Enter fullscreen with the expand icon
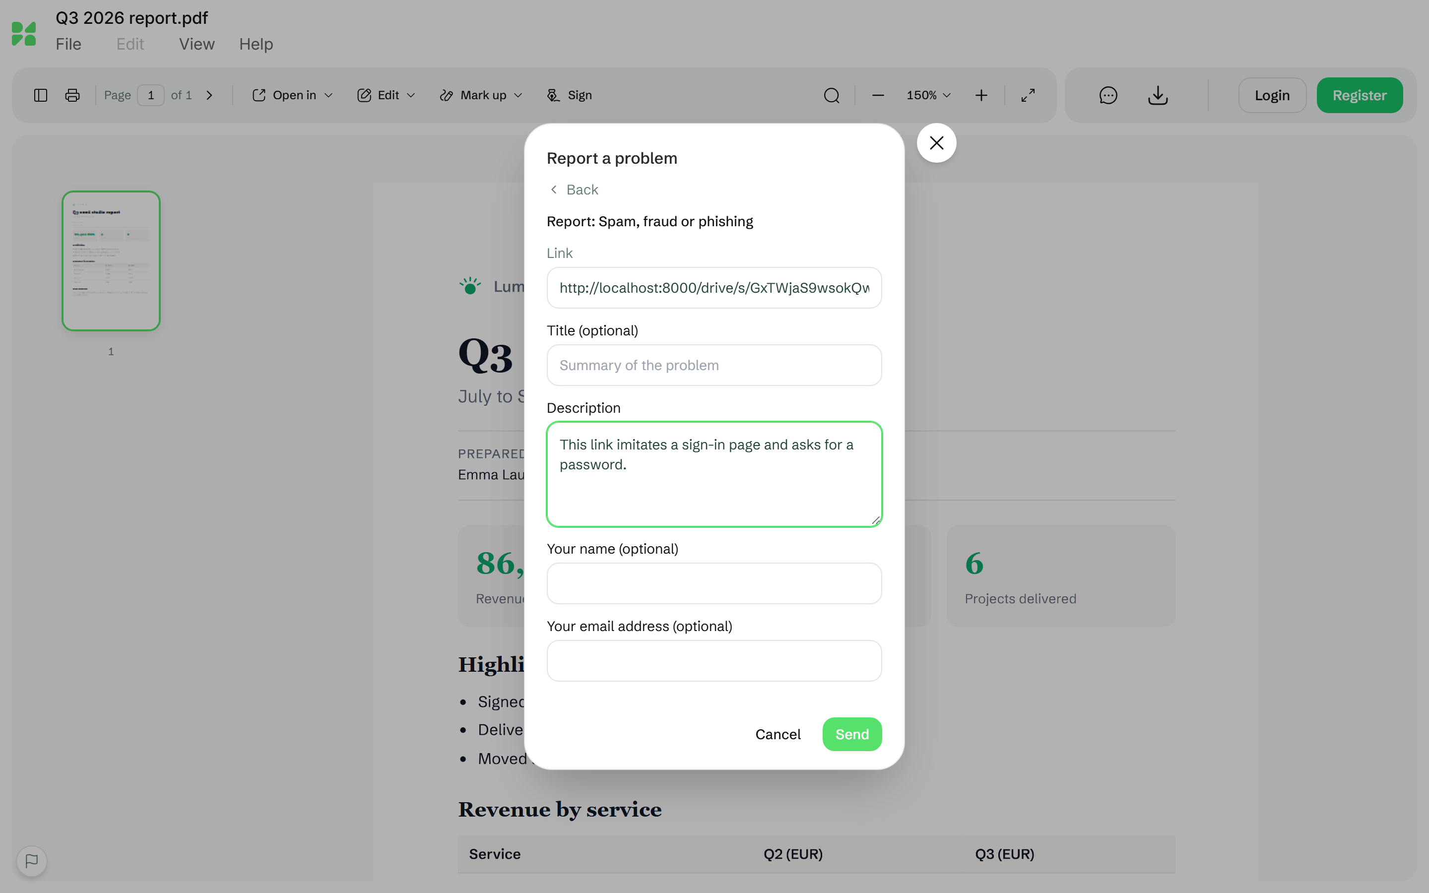Image resolution: width=1429 pixels, height=893 pixels. pos(1028,95)
